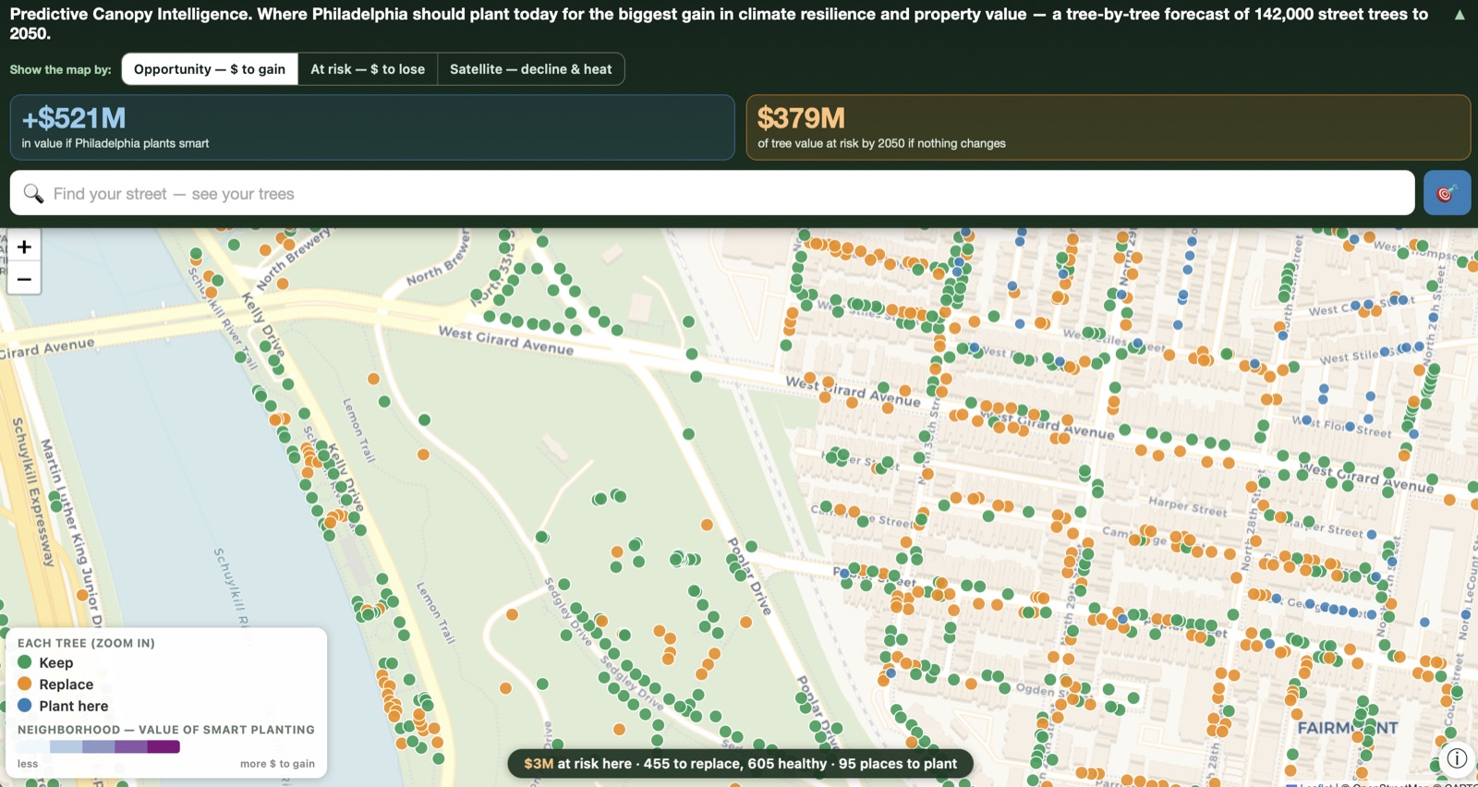Click the FAIRMOUNT neighborhood map label

(x=1348, y=728)
